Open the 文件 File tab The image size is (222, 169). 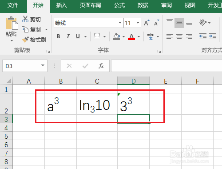pyautogui.click(x=13, y=5)
